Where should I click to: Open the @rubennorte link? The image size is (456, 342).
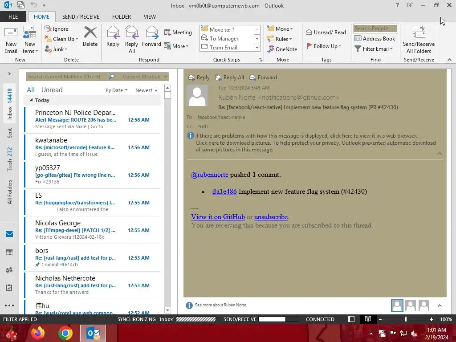[x=210, y=175]
